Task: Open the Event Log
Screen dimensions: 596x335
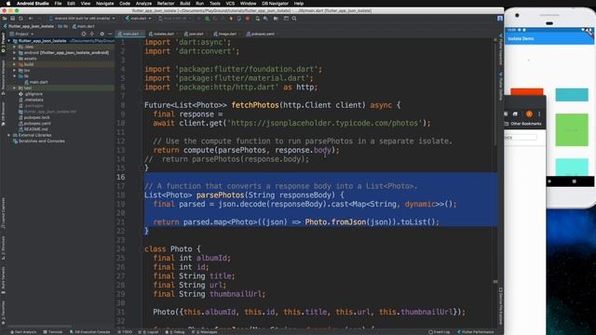Action: coord(439,332)
